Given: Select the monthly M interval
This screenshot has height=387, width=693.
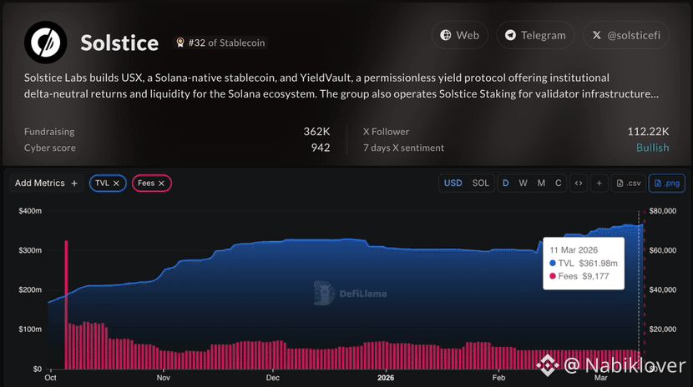Looking at the screenshot, I should (x=541, y=183).
